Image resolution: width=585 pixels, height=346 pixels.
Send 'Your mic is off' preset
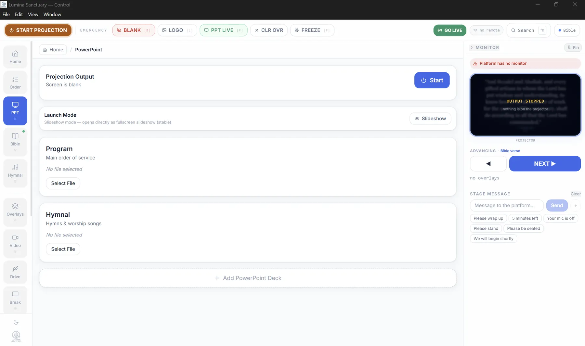pos(561,218)
